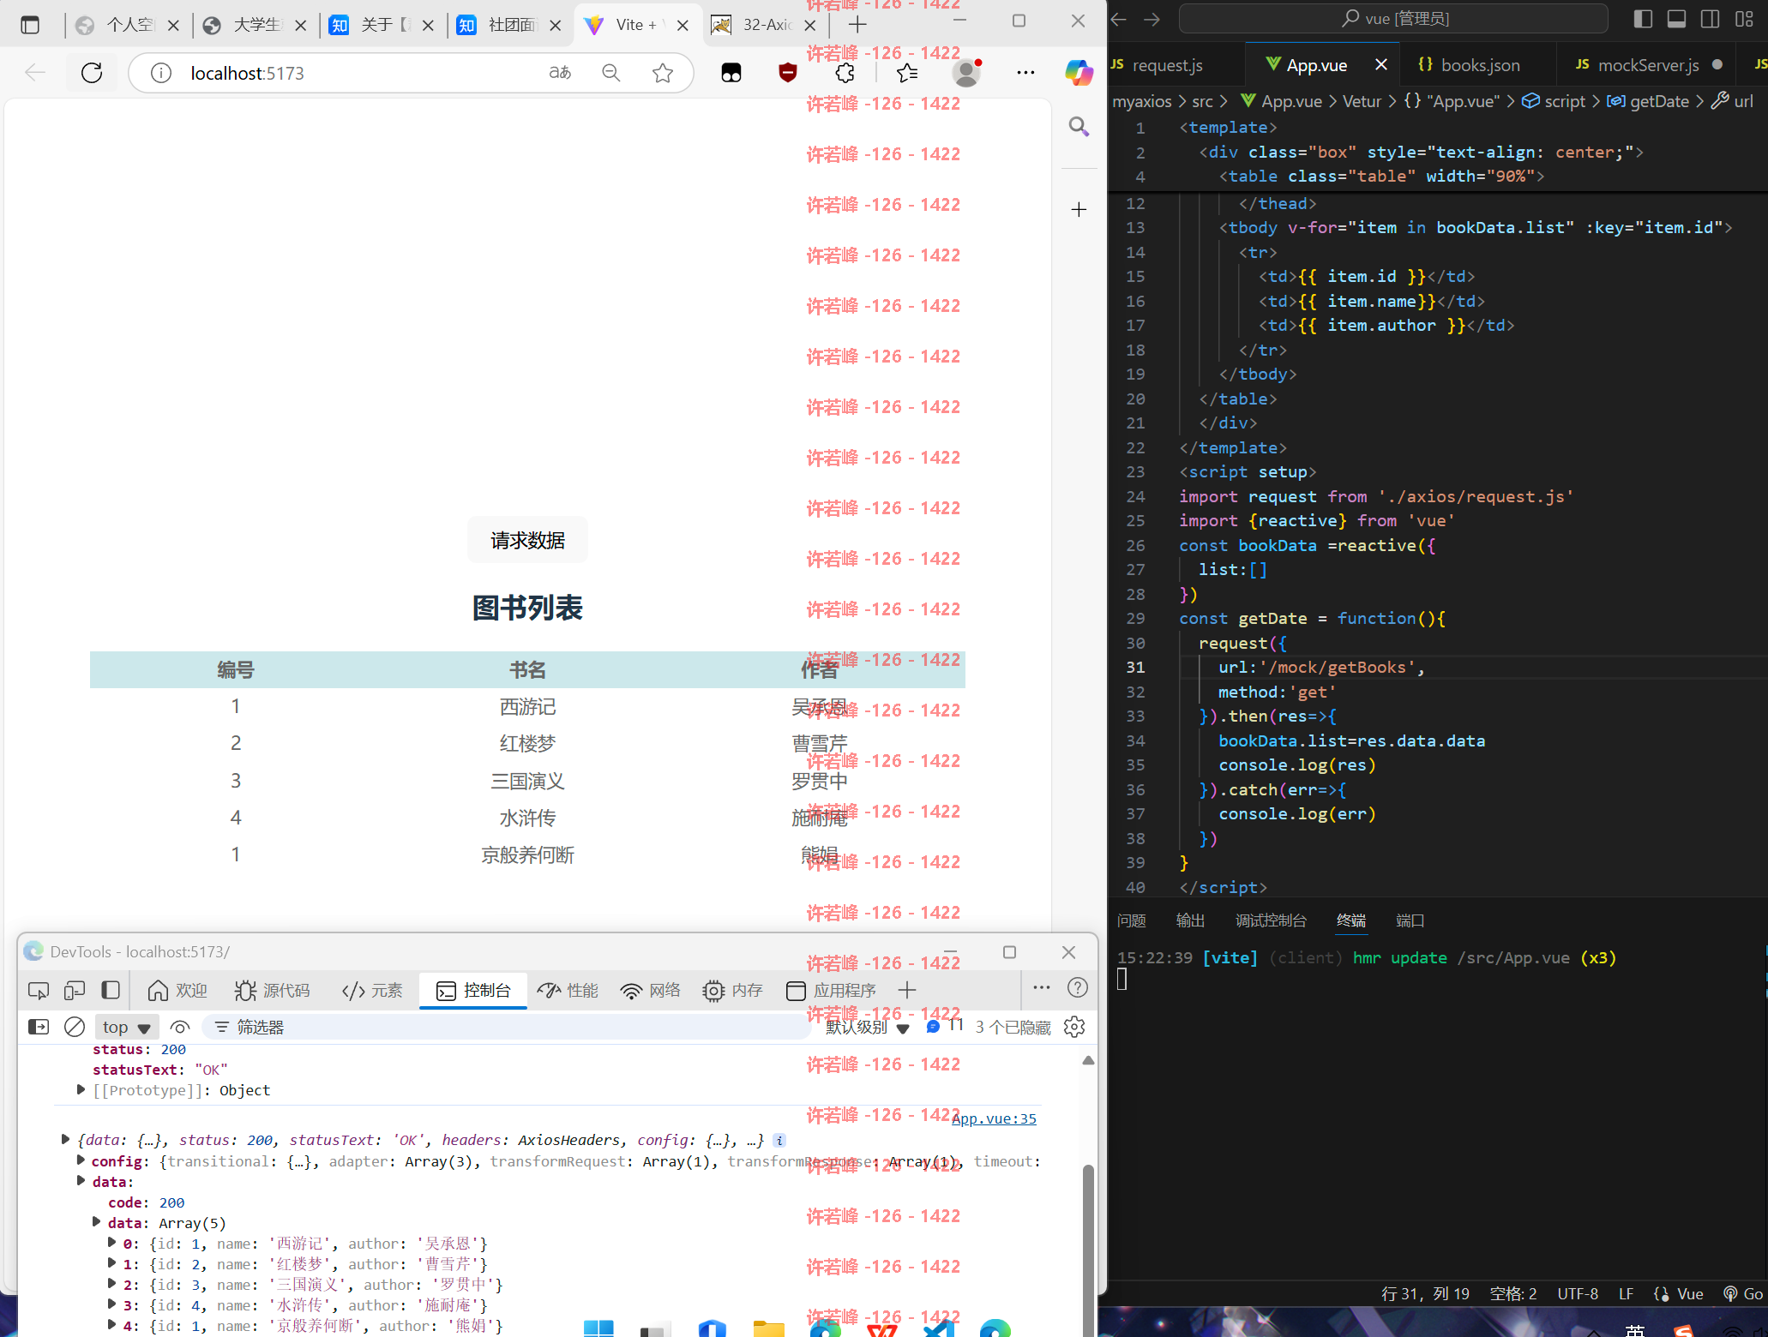Open the books.json editor tab
The image size is (1768, 1337).
pos(1470,65)
